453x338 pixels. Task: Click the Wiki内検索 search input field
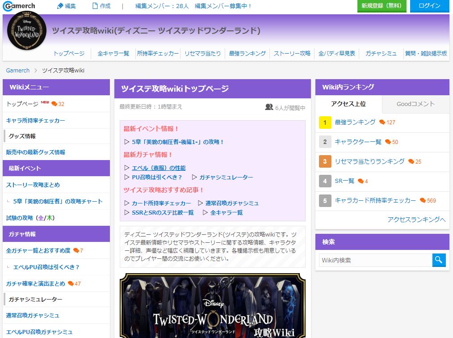(375, 260)
